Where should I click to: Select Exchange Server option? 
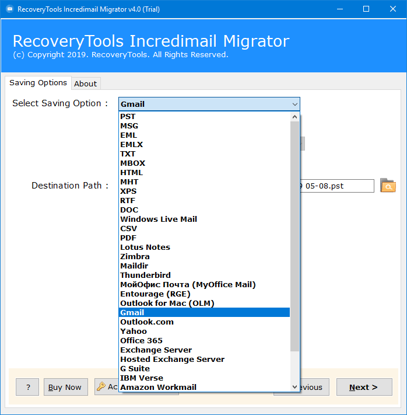[x=205, y=350]
